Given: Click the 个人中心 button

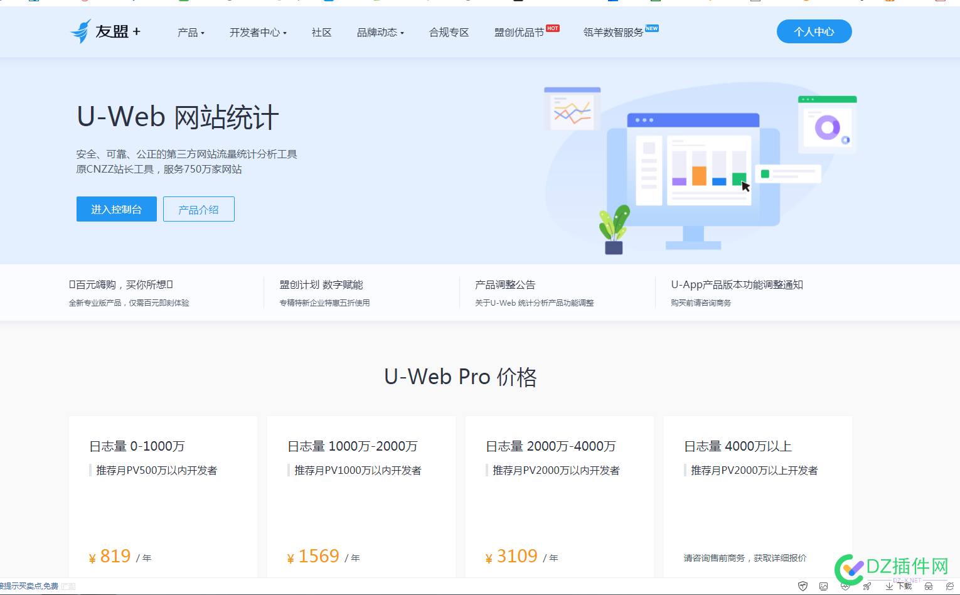Looking at the screenshot, I should 814,31.
